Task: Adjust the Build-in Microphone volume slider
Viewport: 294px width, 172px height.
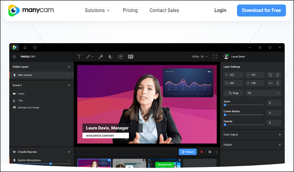Action: (x=51, y=164)
